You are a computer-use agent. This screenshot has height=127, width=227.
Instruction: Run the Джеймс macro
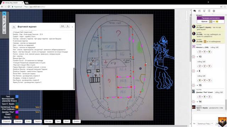tap(77, 121)
